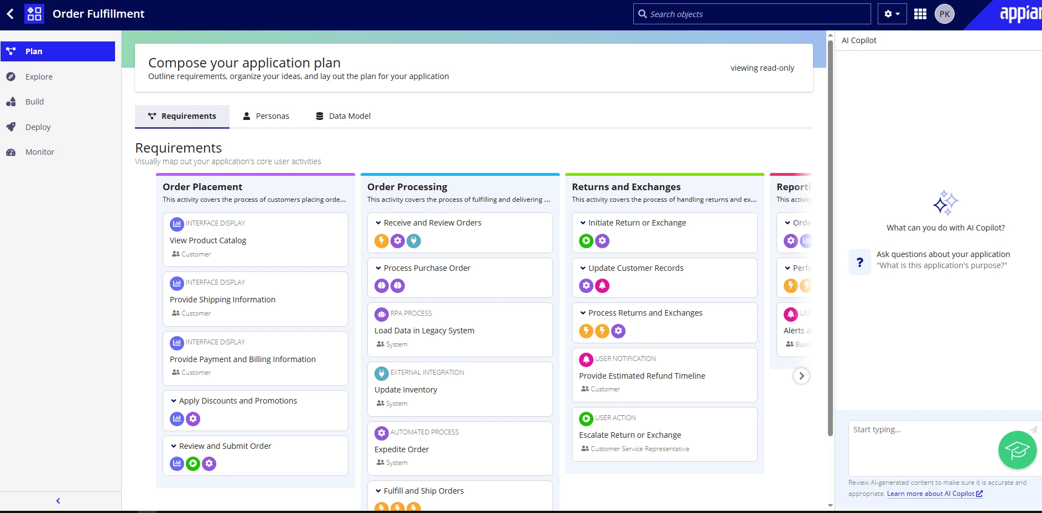This screenshot has width=1042, height=513.
Task: Open the Update Inventory card
Action: click(460, 389)
